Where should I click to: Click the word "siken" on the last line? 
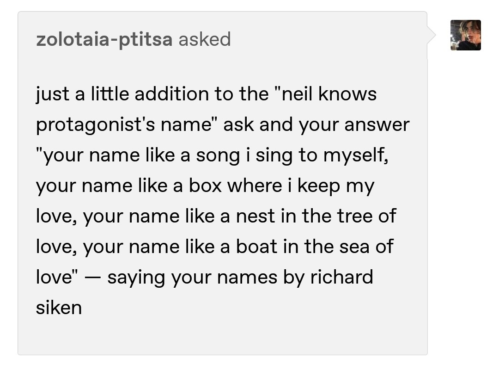click(59, 308)
